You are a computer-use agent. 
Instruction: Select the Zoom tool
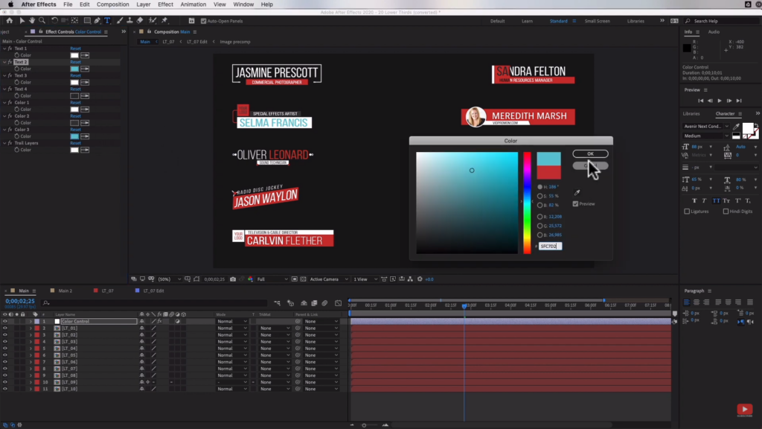coord(42,21)
